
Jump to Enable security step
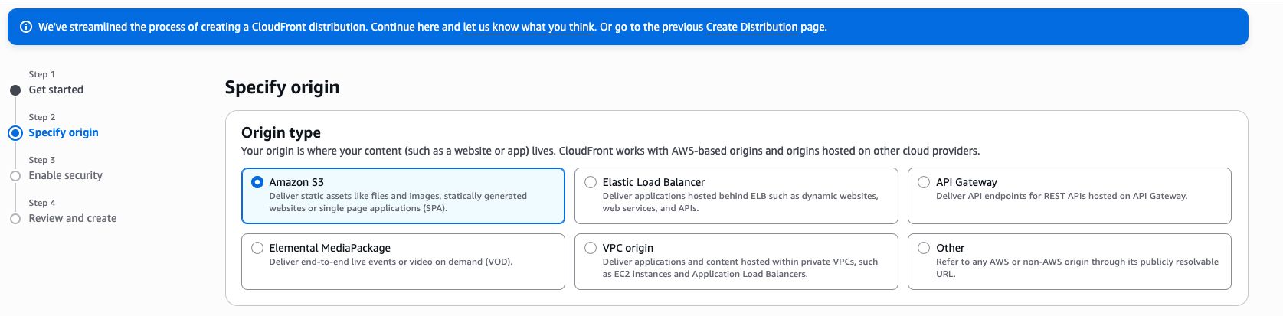point(65,176)
